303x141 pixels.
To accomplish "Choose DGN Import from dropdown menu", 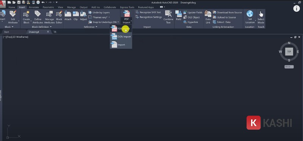I will click(121, 36).
